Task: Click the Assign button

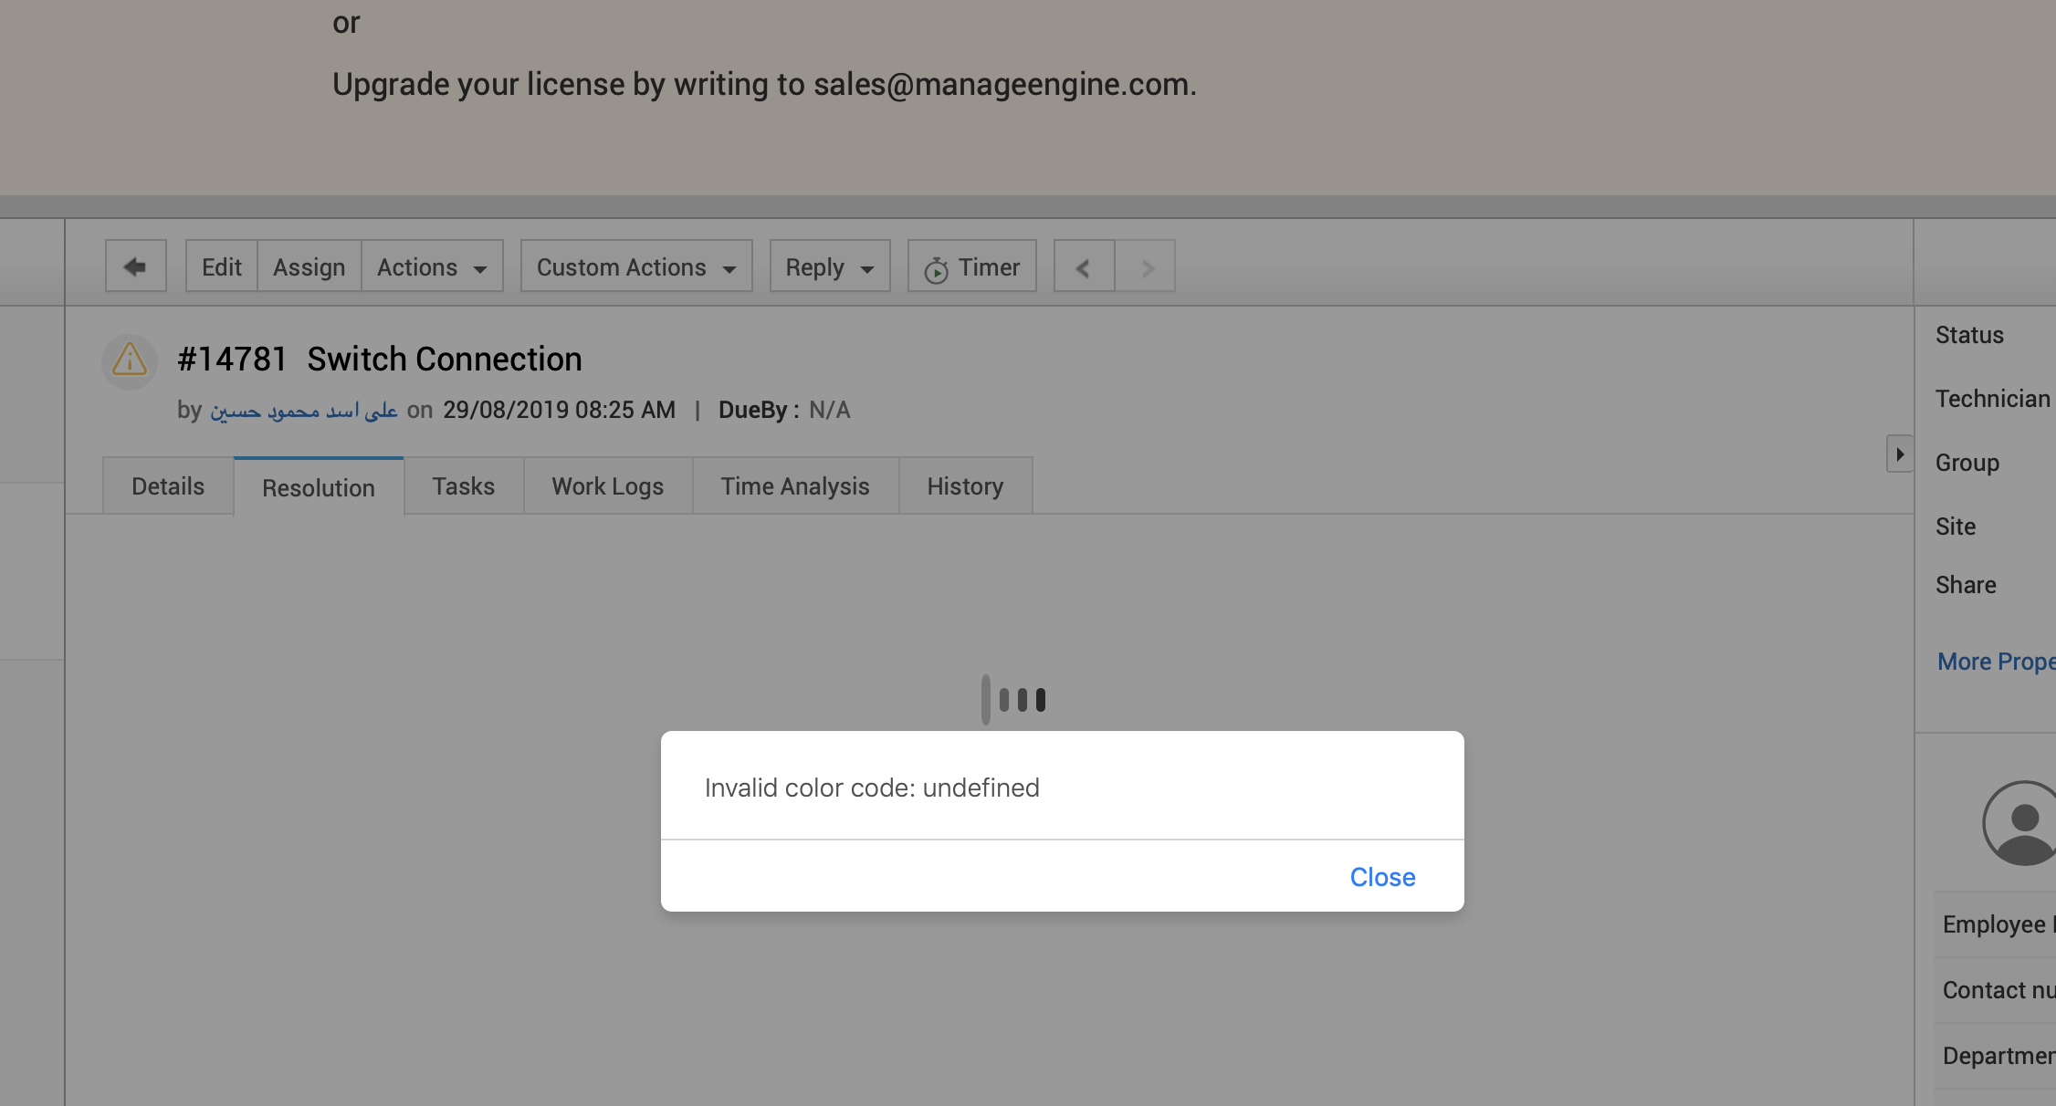Action: [x=309, y=267]
